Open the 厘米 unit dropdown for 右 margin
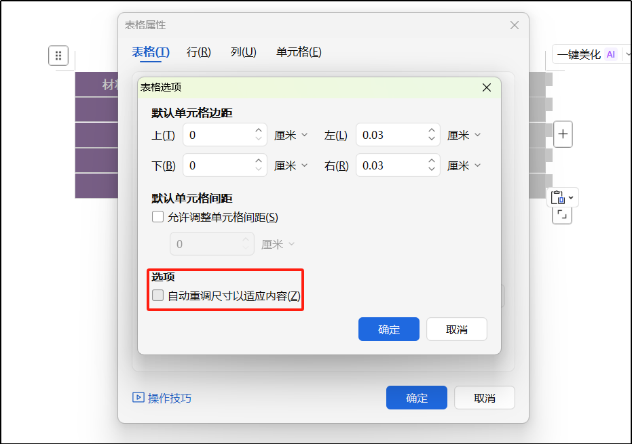 tap(464, 165)
